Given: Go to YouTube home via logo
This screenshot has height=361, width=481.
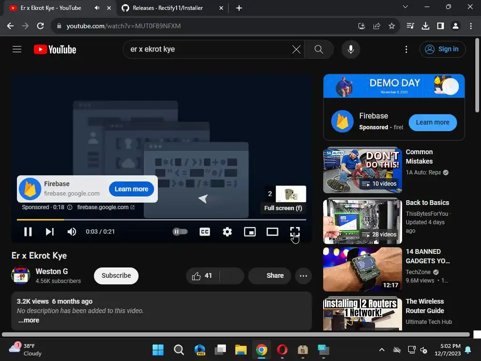Looking at the screenshot, I should pos(55,49).
